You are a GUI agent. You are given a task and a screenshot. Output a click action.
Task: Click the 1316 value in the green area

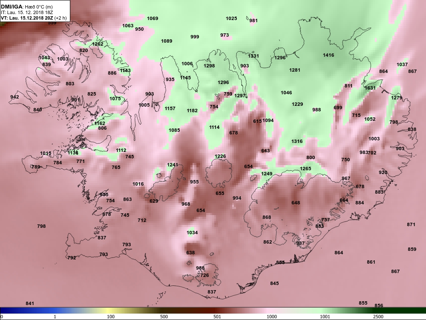click(x=297, y=141)
